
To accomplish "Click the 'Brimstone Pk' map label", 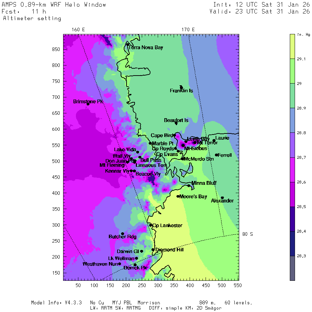I will pos(88,102).
